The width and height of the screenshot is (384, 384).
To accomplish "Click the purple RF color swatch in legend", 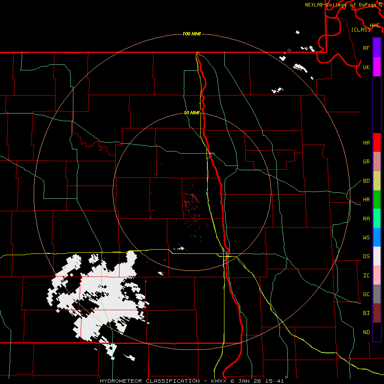I will tap(377, 48).
